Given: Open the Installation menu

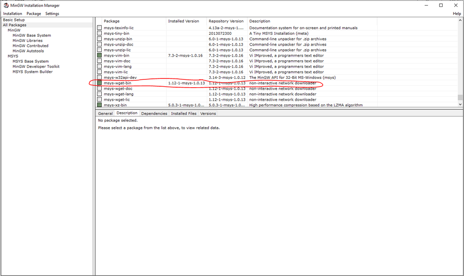Looking at the screenshot, I should [x=13, y=13].
